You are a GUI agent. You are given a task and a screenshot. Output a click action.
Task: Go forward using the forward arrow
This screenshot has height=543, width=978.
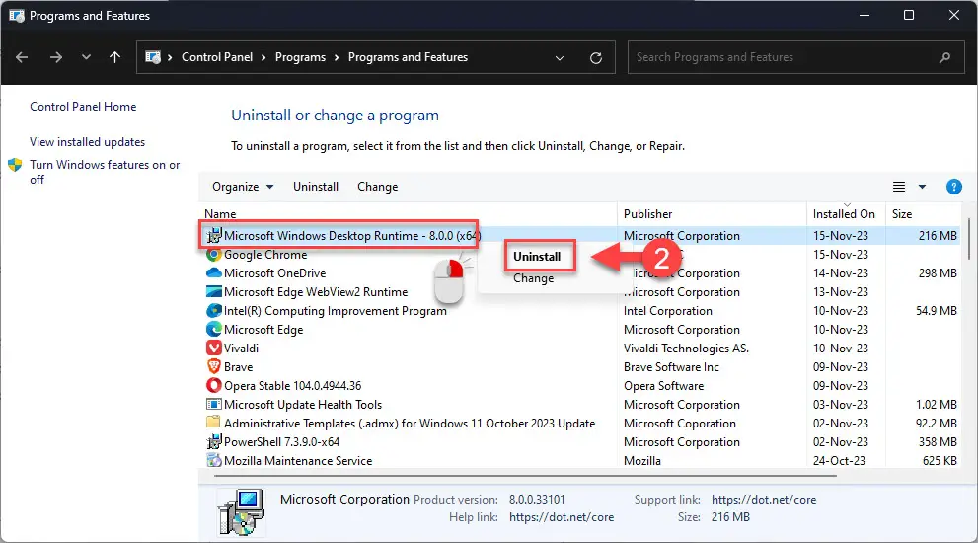(56, 57)
